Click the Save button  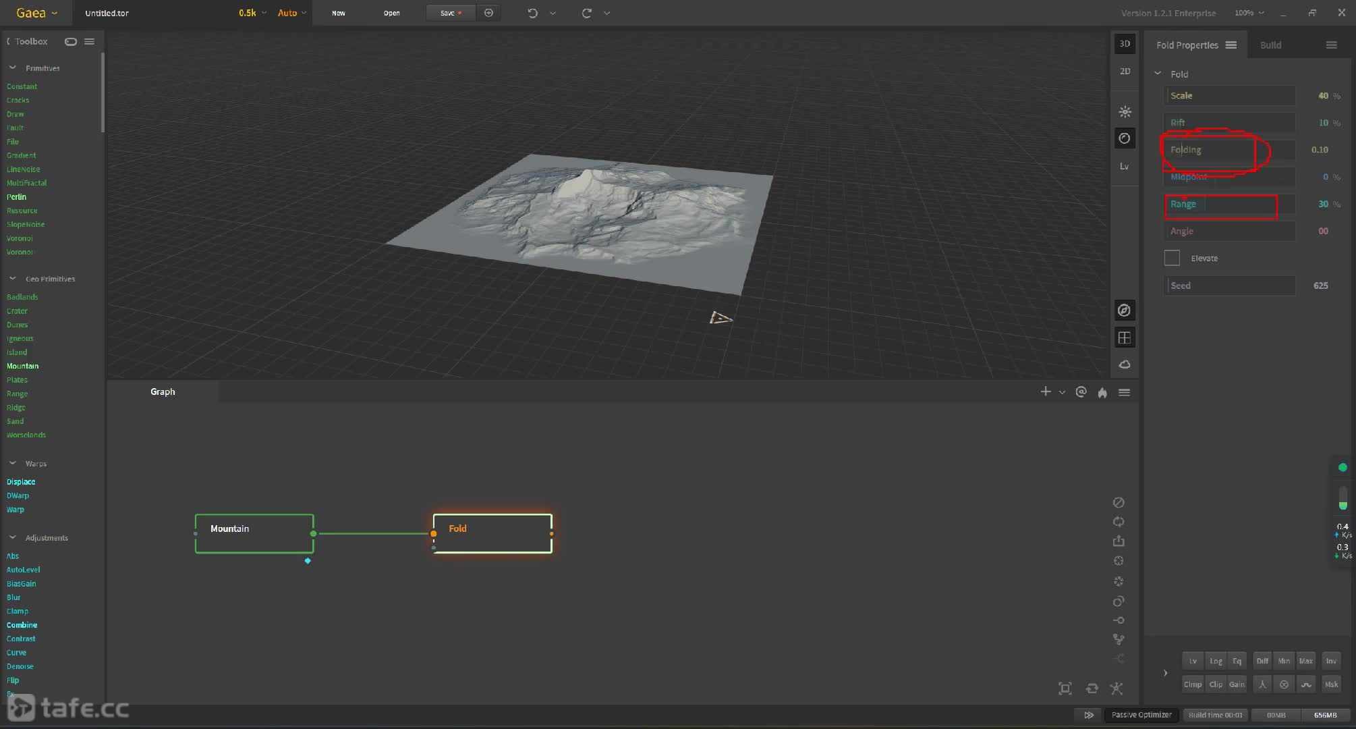[x=451, y=13]
